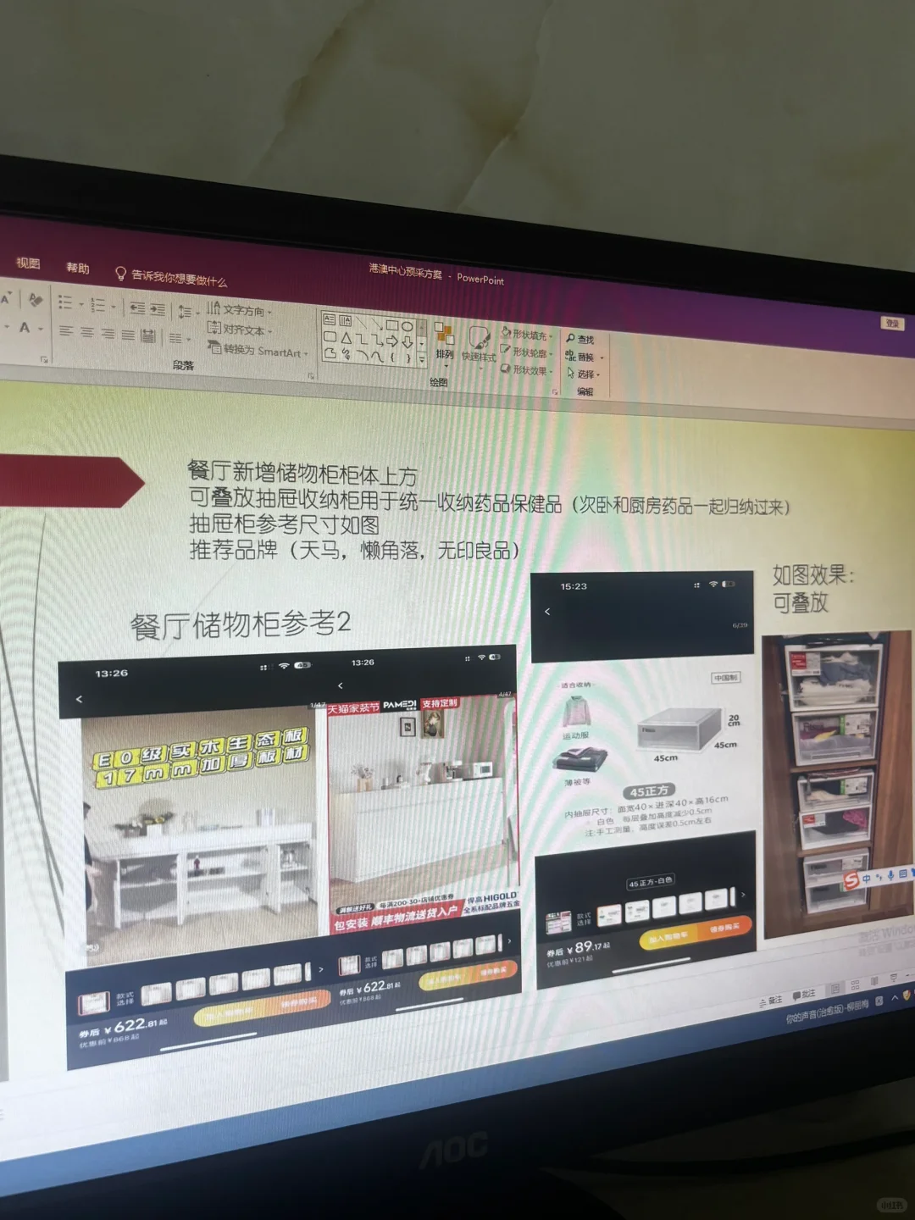Toggle the bulleted list formatting
This screenshot has height=1220, width=915.
(67, 303)
